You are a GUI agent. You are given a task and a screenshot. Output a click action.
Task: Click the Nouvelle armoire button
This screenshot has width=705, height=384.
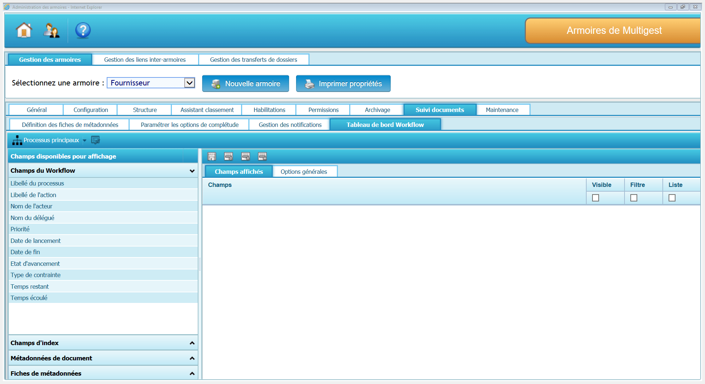click(x=245, y=84)
